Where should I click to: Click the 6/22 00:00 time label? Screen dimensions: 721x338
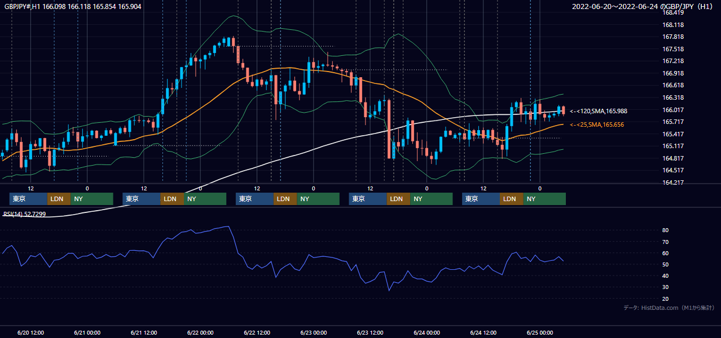point(200,332)
